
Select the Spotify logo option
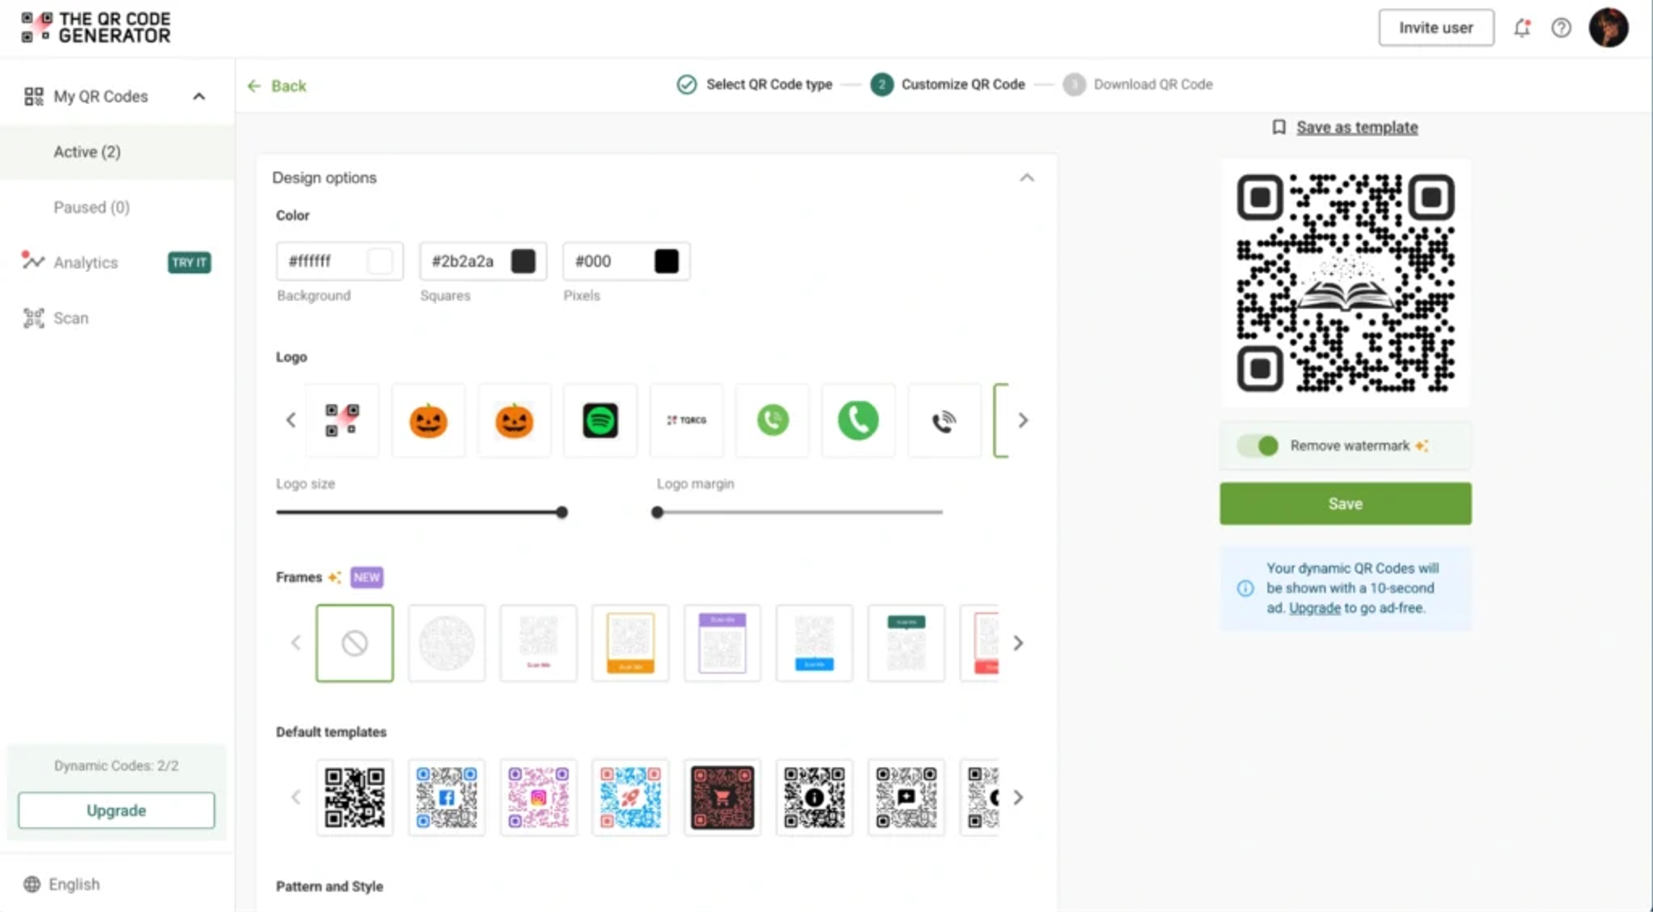600,420
